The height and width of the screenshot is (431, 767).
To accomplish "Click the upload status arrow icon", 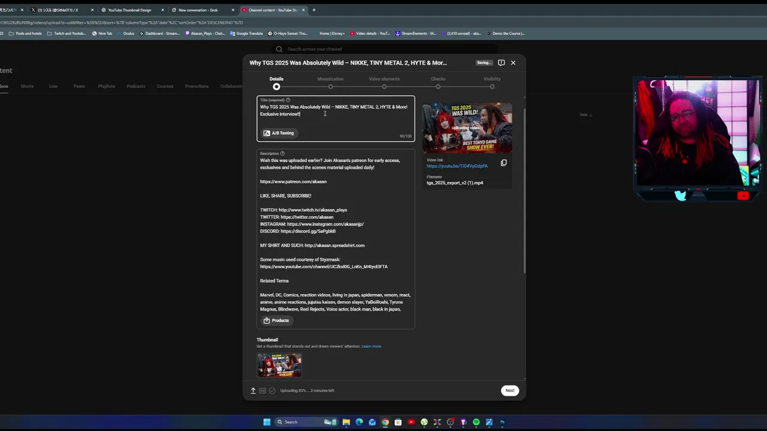I will pos(253,390).
